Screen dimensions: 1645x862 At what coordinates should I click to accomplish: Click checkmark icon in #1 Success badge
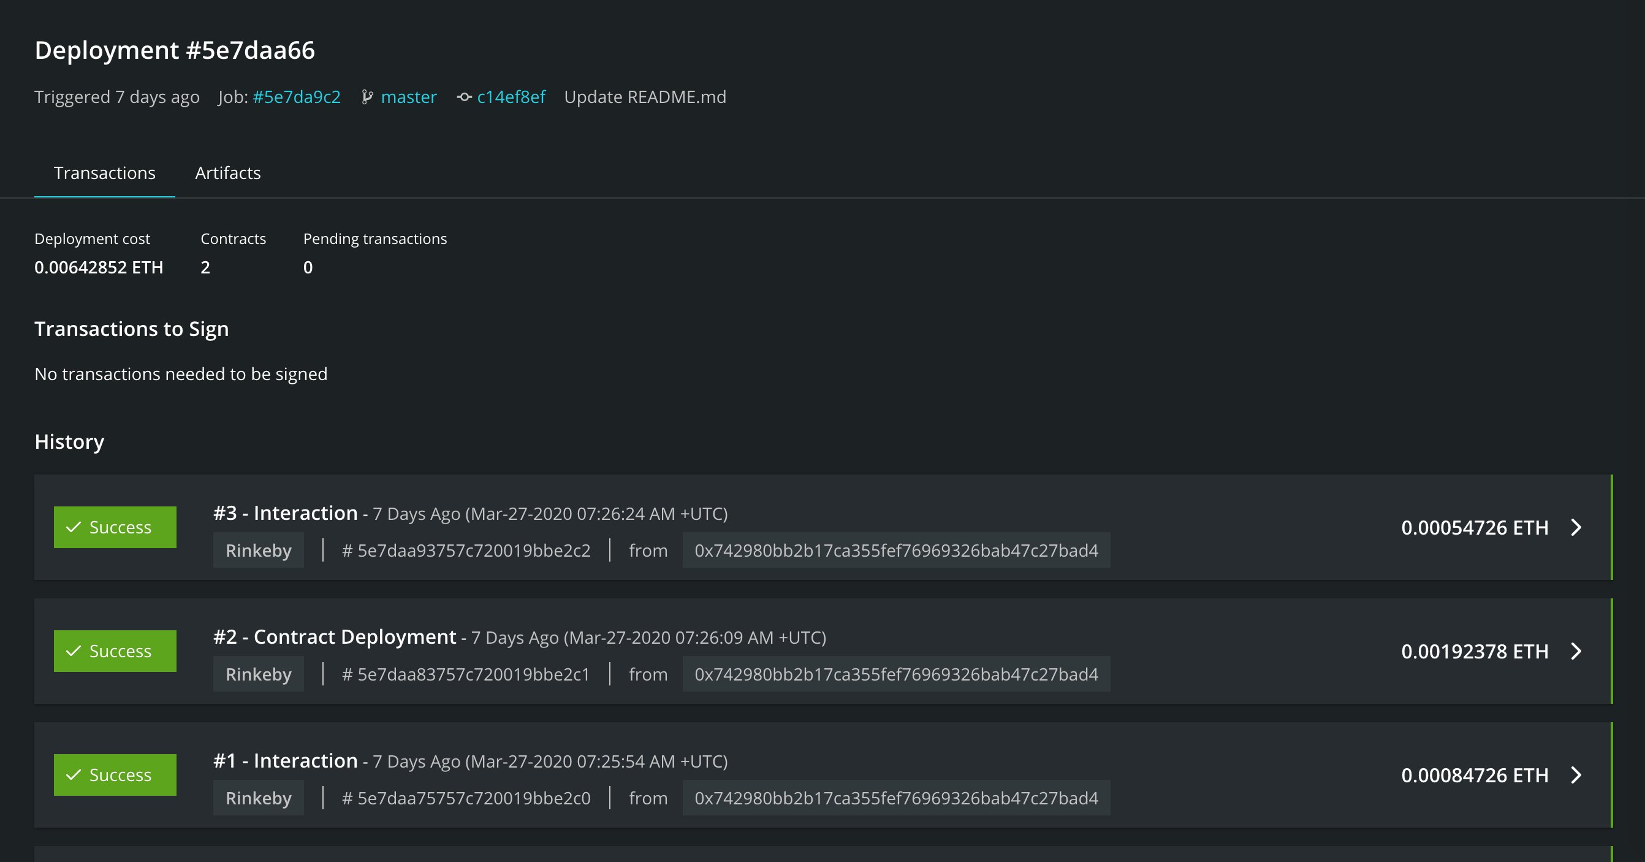[74, 775]
